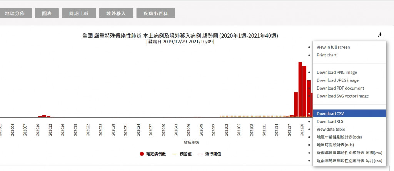Image resolution: width=394 pixels, height=171 pixels.
Task: Click the x-axis label 202040
Action: pyautogui.click(x=164, y=129)
